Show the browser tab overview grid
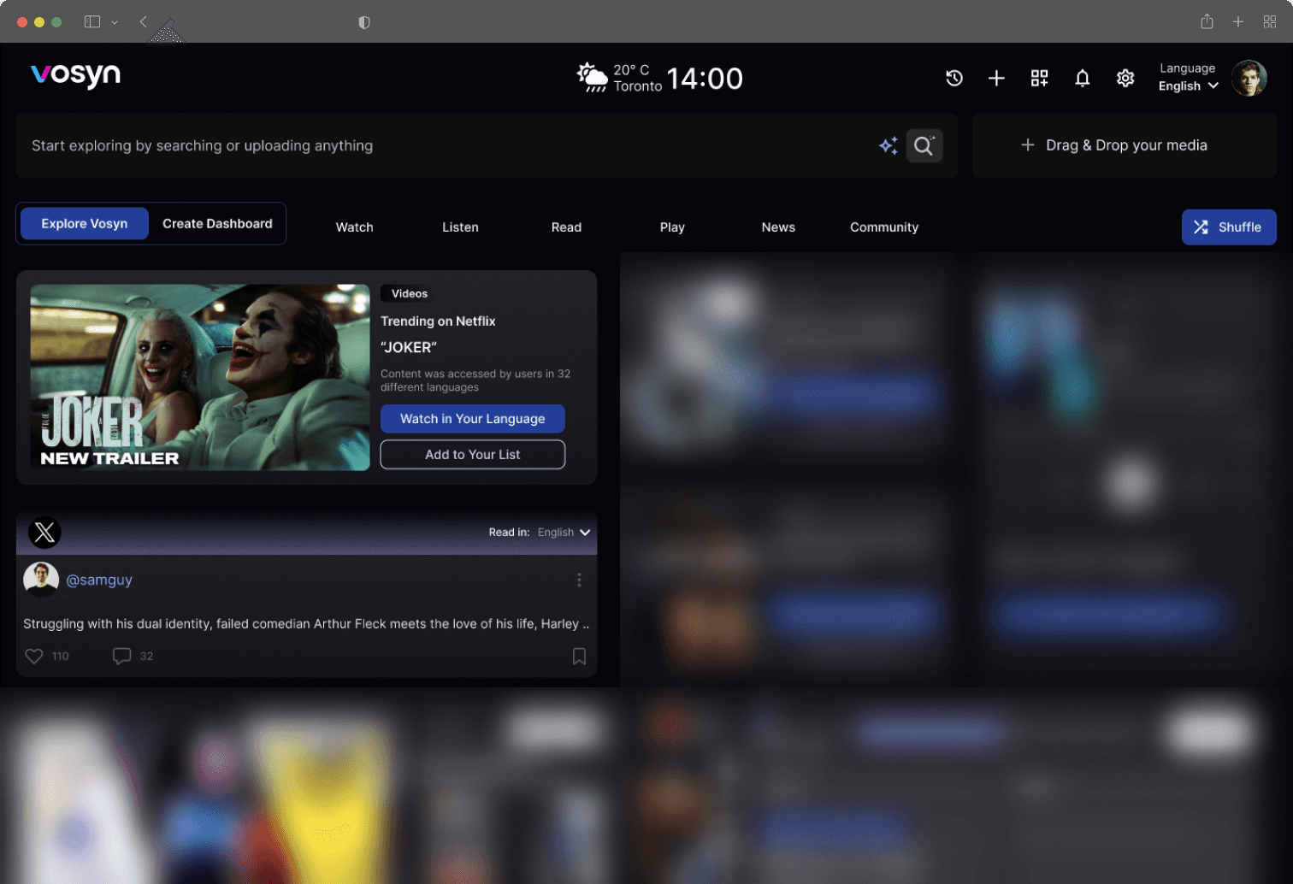This screenshot has height=884, width=1293. [x=1269, y=21]
